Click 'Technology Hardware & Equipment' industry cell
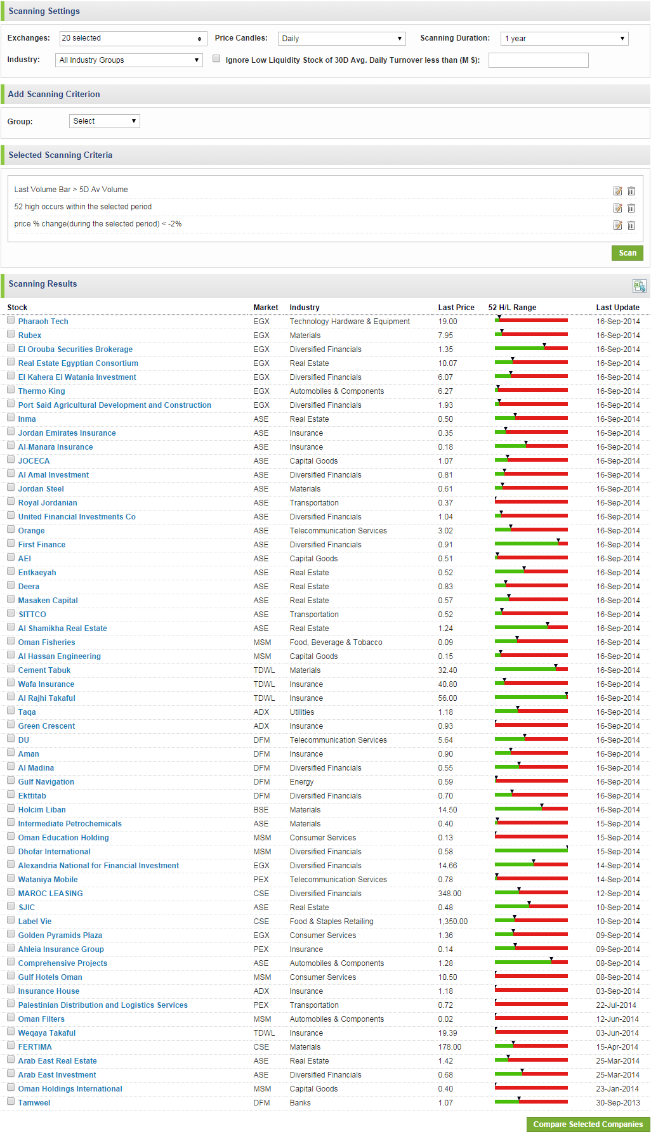This screenshot has height=1134, width=651. [x=350, y=322]
